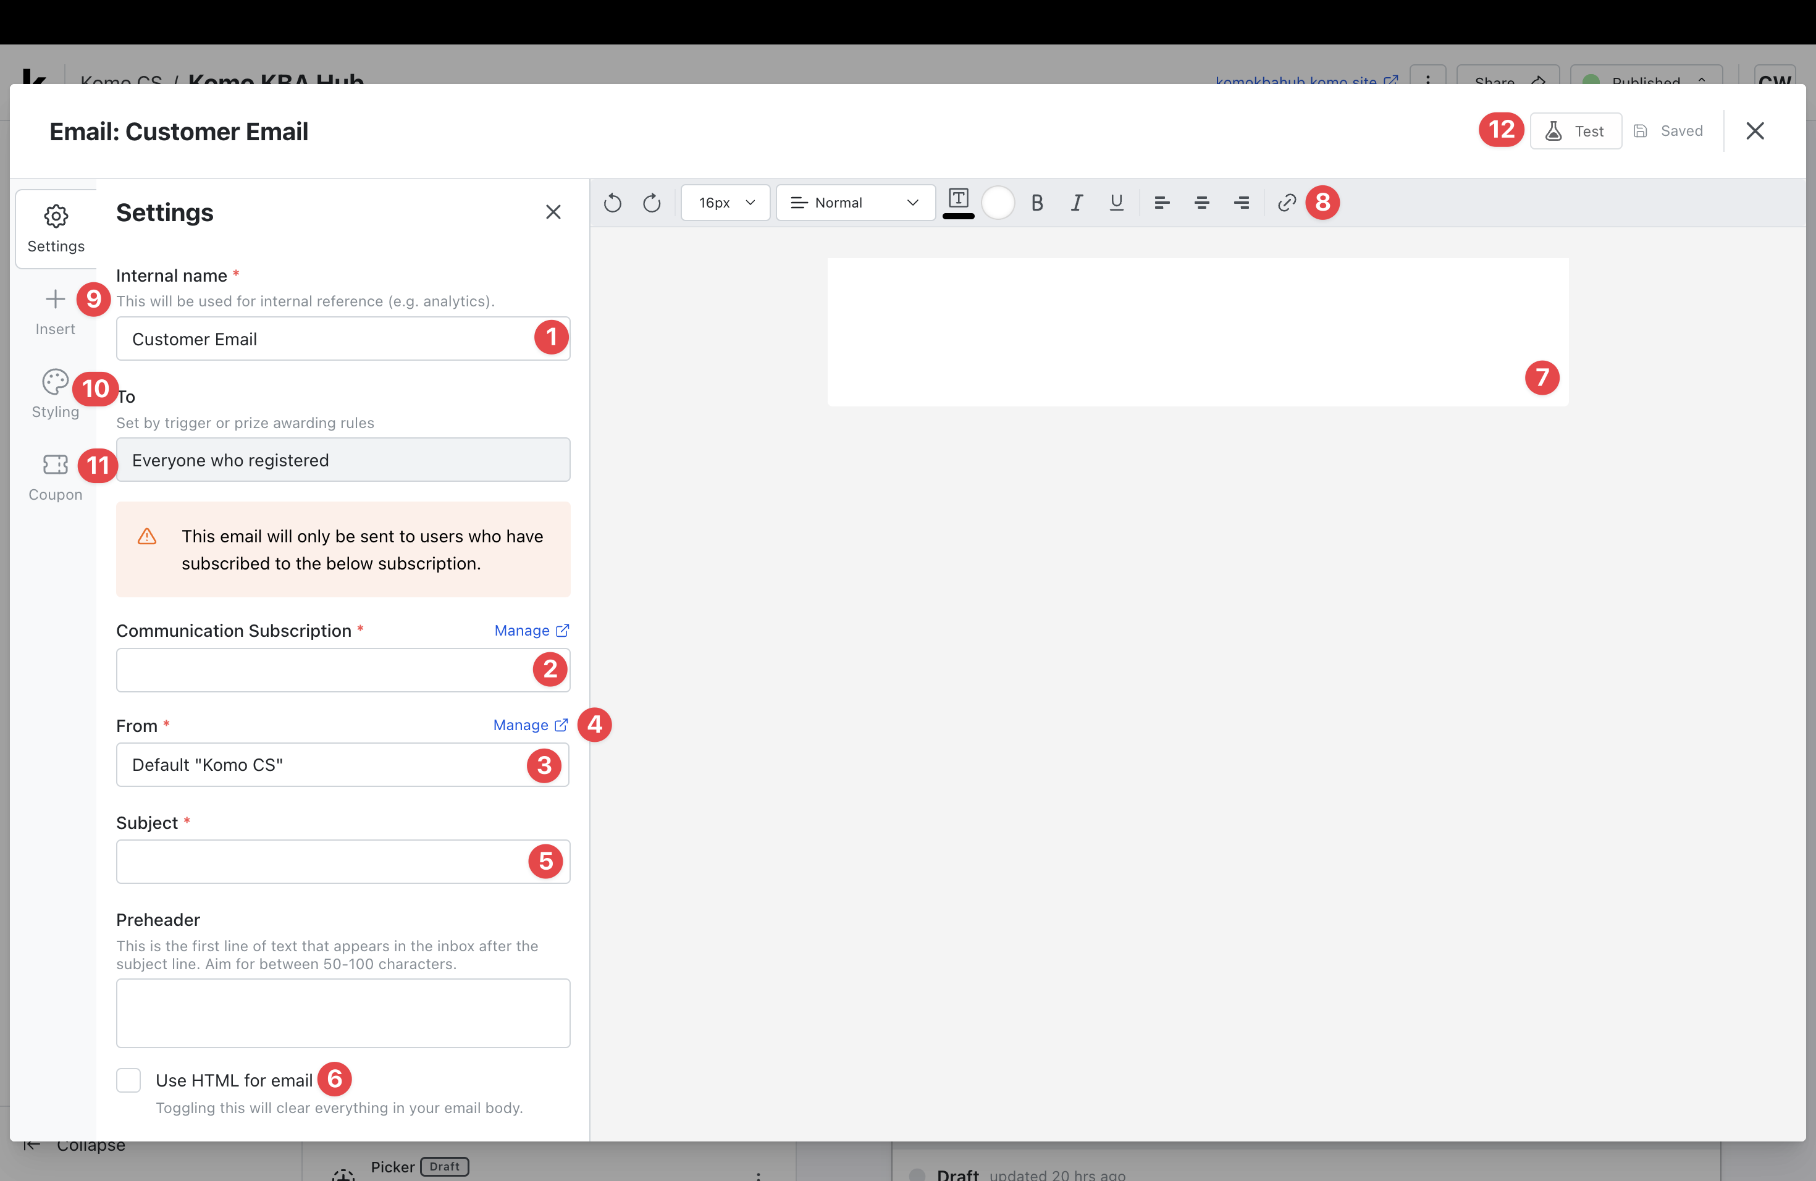Screen dimensions: 1816x1181
Task: Apply italic formatting
Action: [x=1077, y=203]
